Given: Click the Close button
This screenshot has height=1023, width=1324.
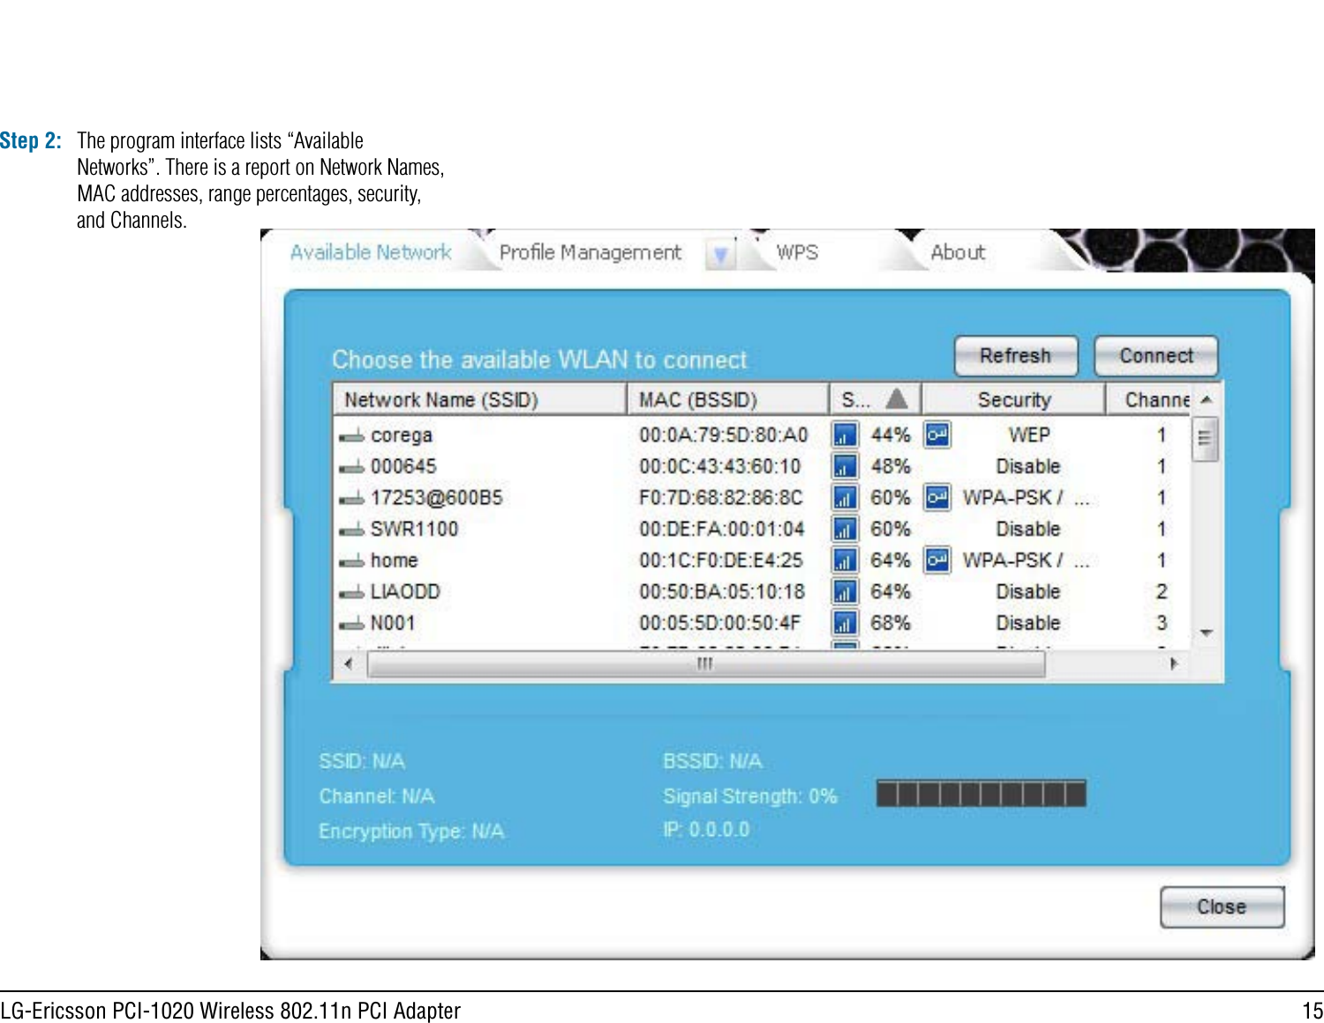Looking at the screenshot, I should (x=1222, y=907).
